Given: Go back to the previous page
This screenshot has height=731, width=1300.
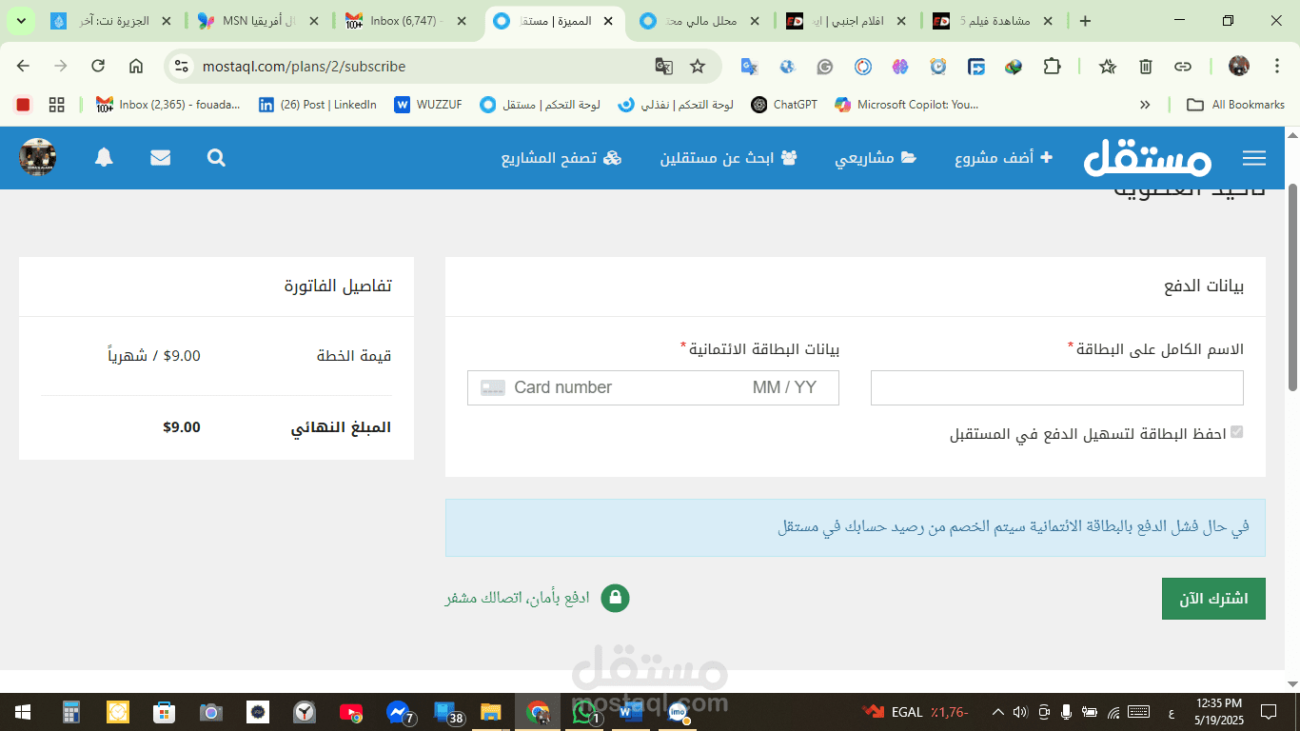Looking at the screenshot, I should tap(23, 66).
